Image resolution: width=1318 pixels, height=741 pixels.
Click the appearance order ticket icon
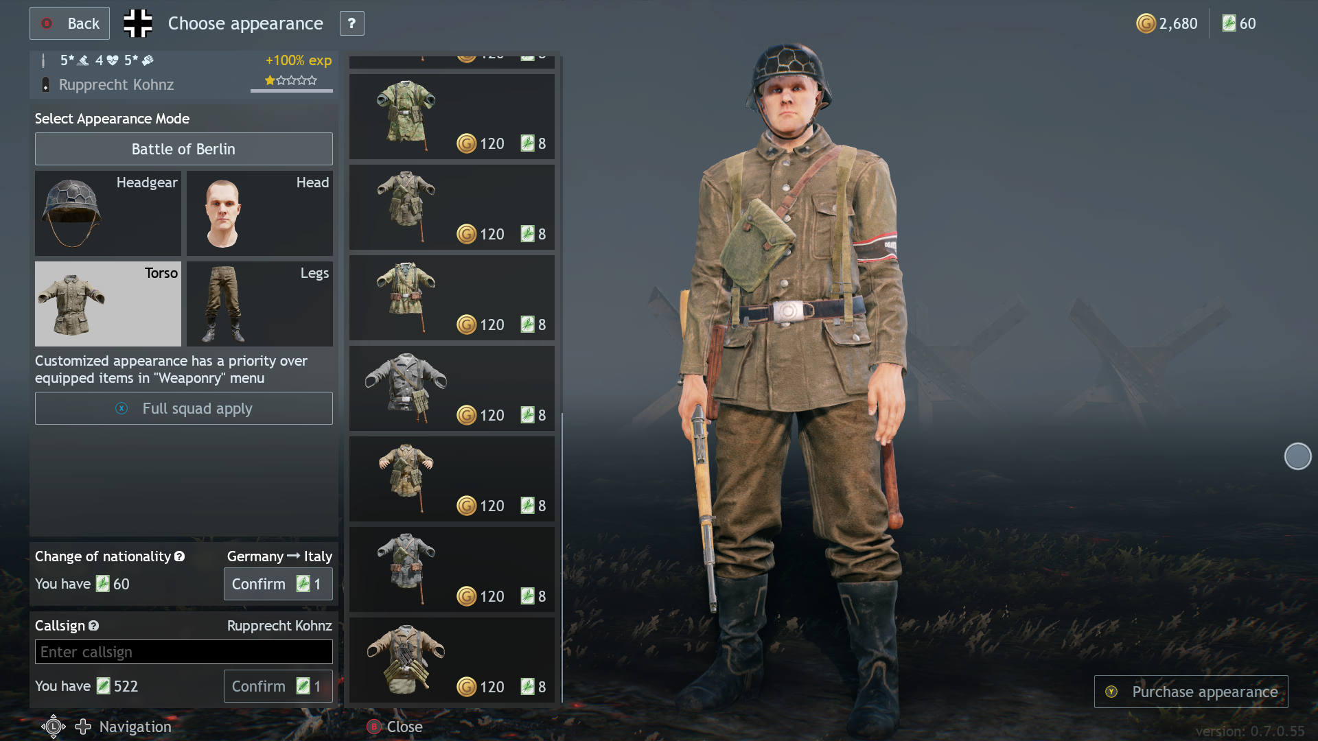point(1229,23)
